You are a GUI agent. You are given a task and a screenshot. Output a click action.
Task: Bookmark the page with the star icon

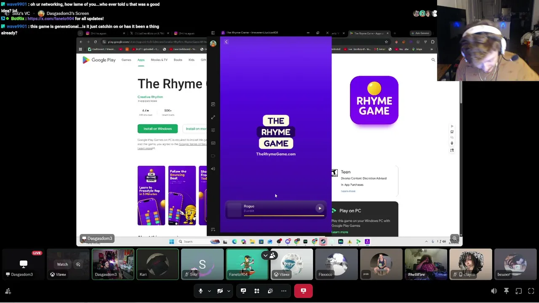pos(386,42)
